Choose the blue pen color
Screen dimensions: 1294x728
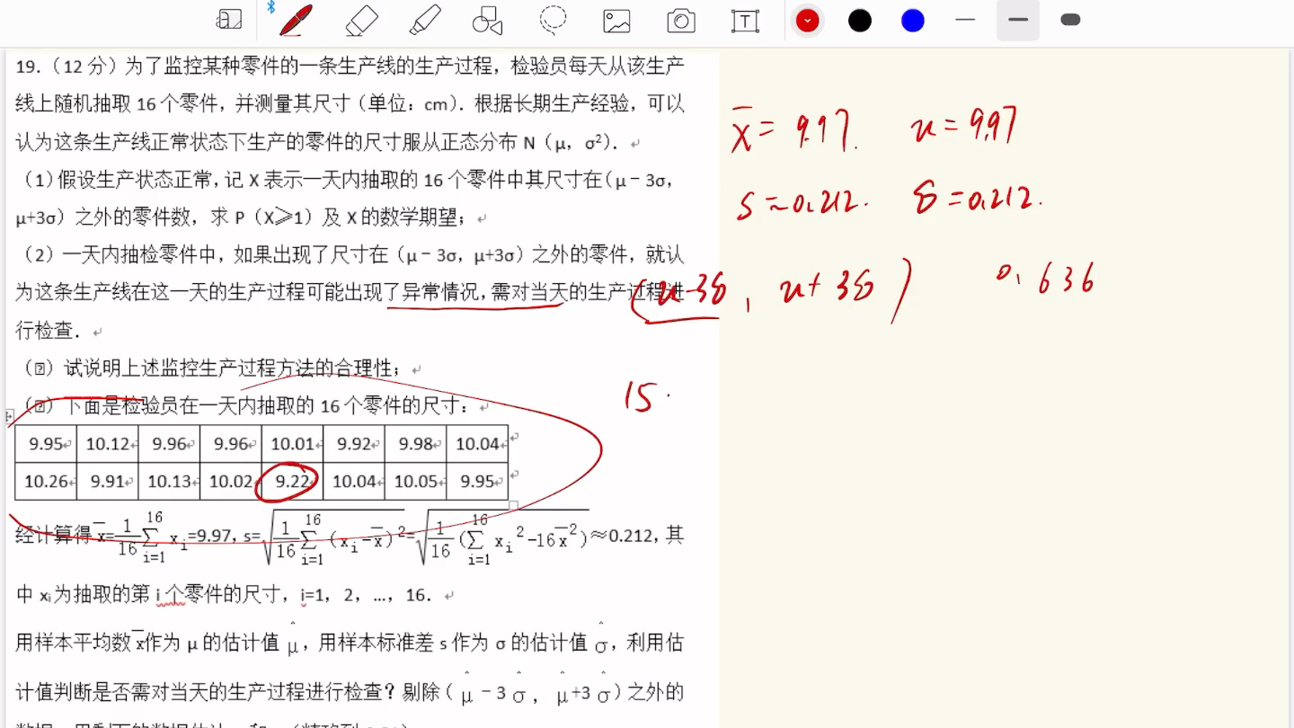point(913,21)
